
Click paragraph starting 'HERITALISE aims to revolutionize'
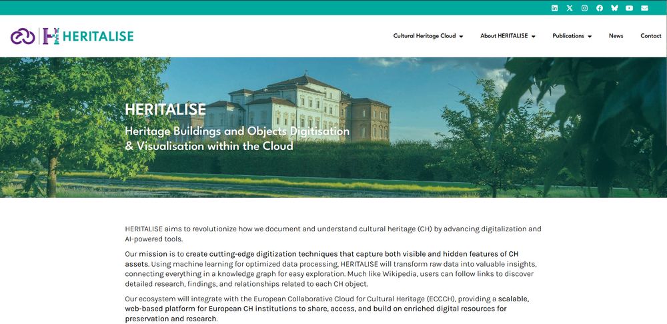tap(333, 234)
